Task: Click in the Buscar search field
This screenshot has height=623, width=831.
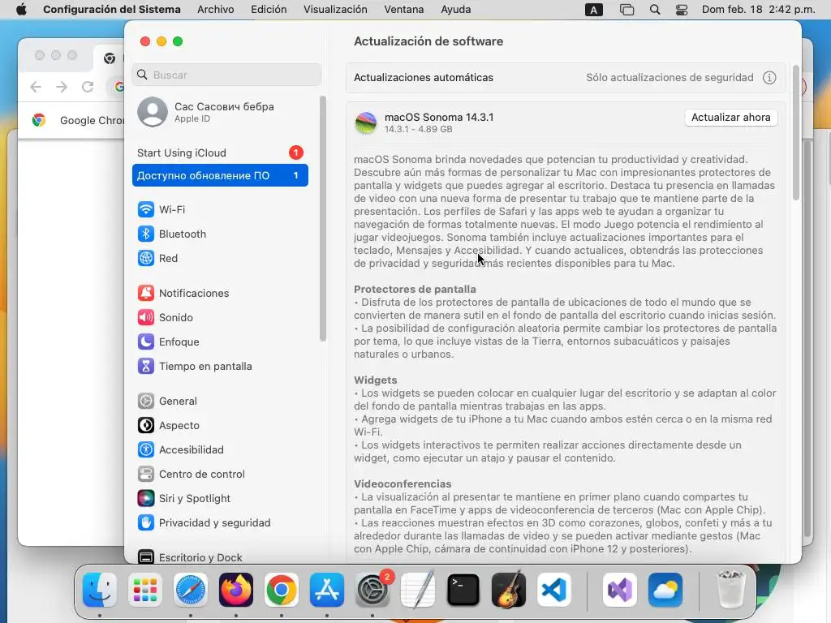Action: point(227,75)
